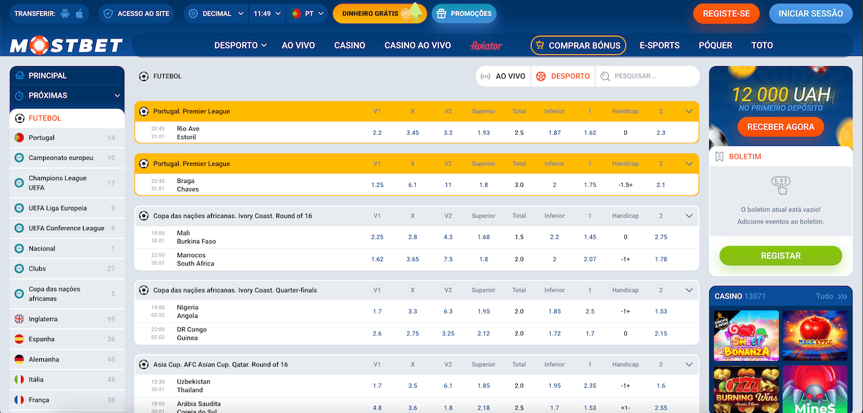Open the PT language dropdown
The image size is (863, 413).
[x=307, y=13]
